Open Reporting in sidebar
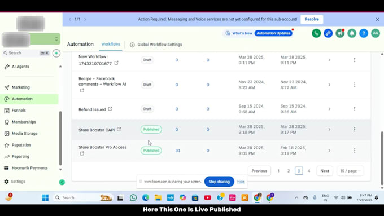Viewport: 384px width, 216px height. (29, 157)
